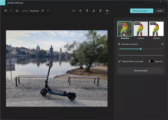
Task: Choose the 'Nahradit' background option
Action: (156, 29)
